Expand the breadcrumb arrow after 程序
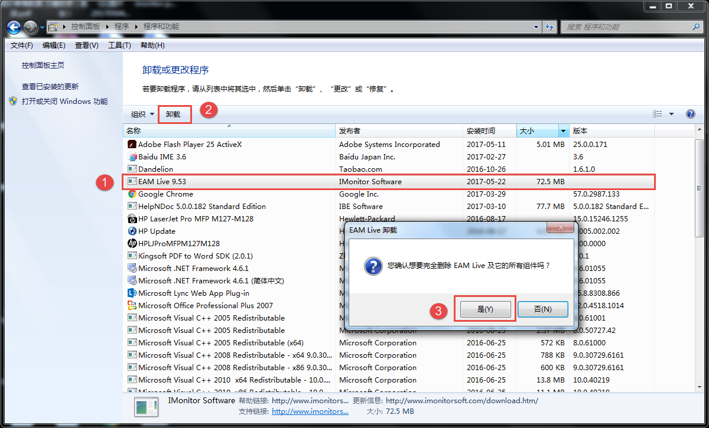This screenshot has height=428, width=709. point(136,27)
